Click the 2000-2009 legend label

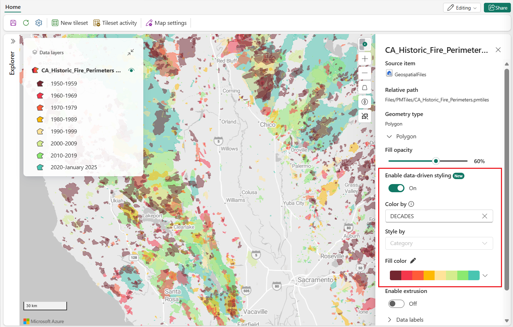[x=64, y=143]
